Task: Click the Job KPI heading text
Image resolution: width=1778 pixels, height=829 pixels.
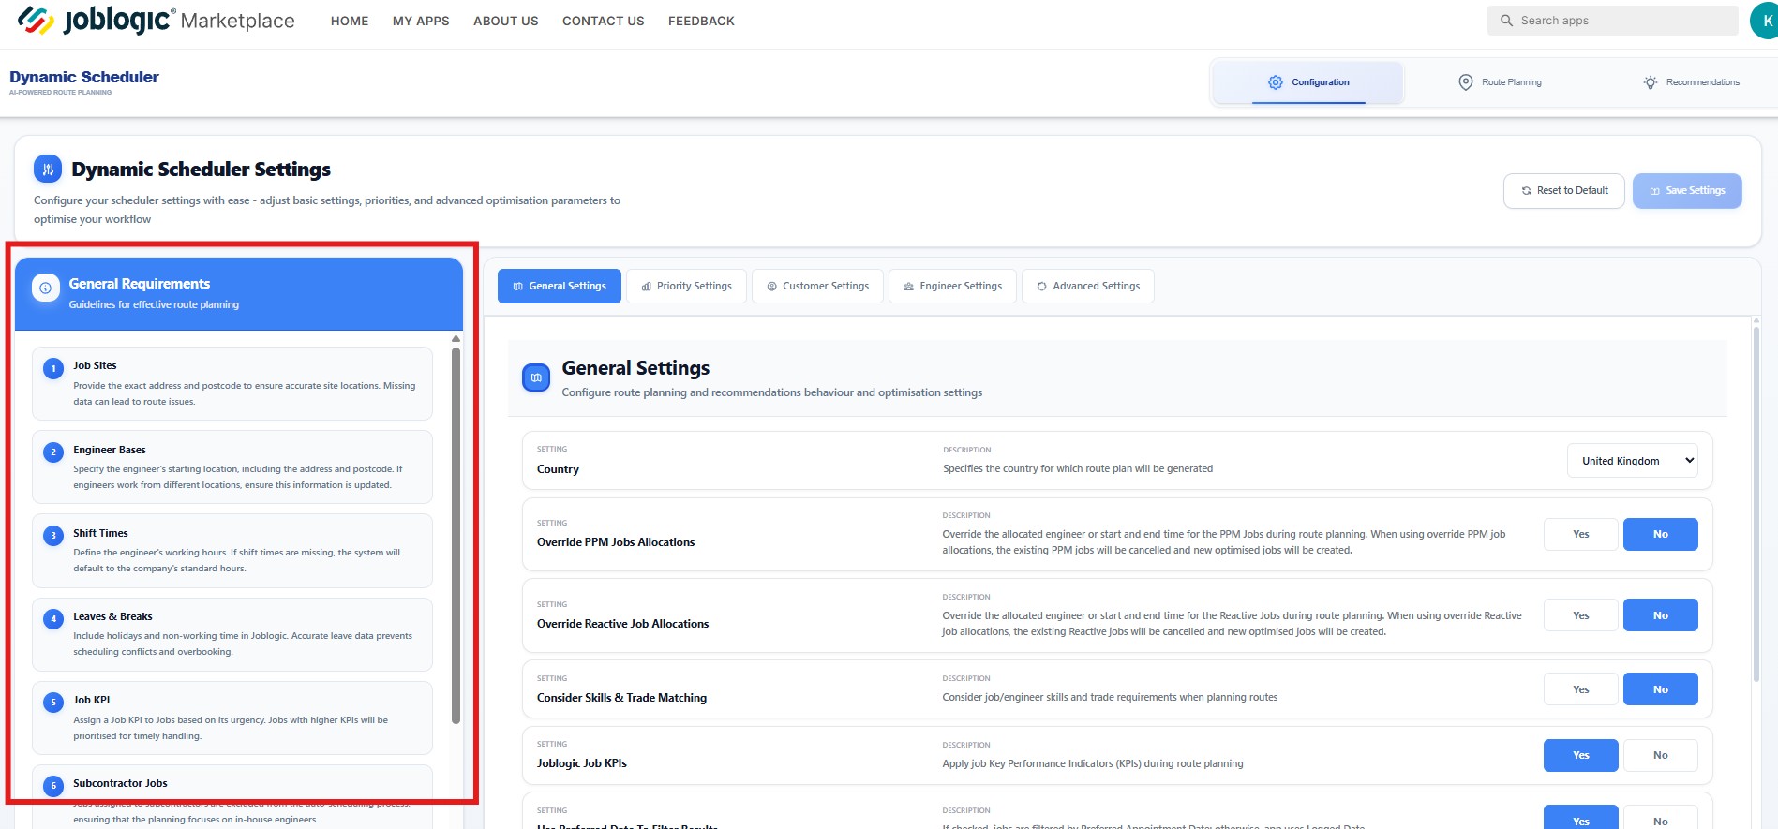Action: click(92, 700)
